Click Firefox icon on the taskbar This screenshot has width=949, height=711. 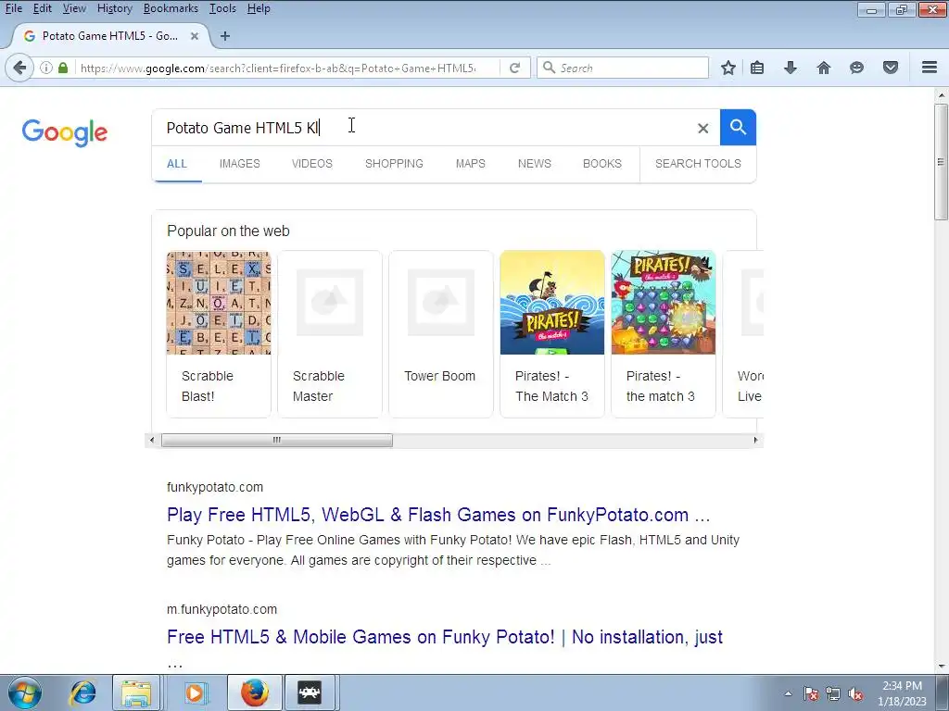(x=255, y=692)
